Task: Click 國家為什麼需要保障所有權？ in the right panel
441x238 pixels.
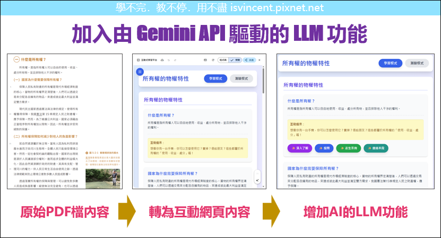Action: 313,169
